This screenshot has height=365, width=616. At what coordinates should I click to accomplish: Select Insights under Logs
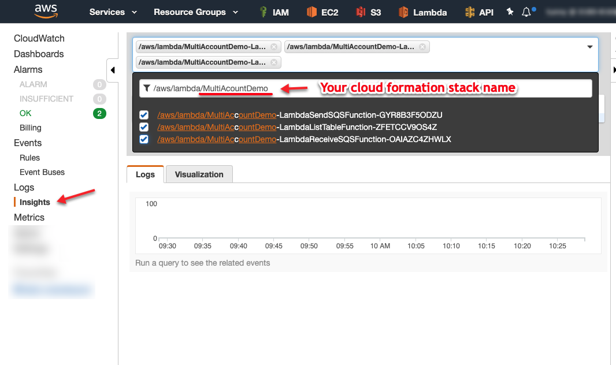pyautogui.click(x=35, y=202)
